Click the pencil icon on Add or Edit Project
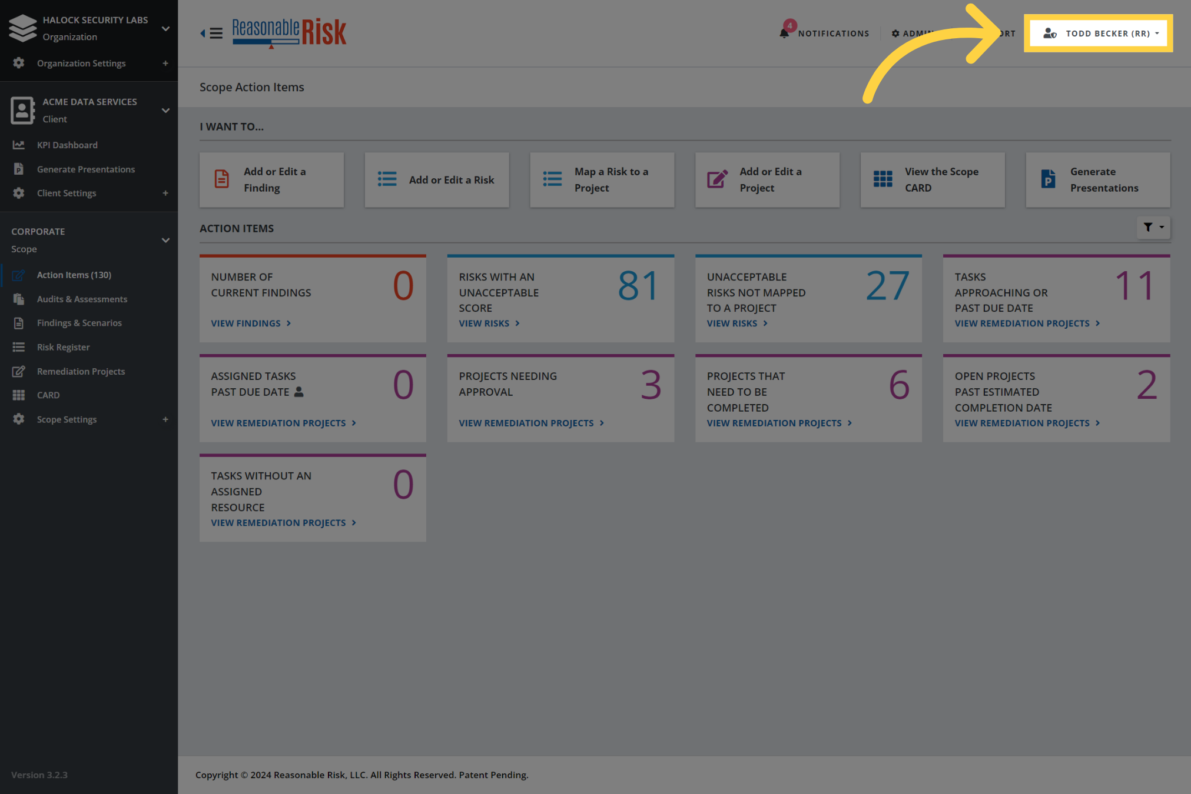The width and height of the screenshot is (1191, 794). 717,179
